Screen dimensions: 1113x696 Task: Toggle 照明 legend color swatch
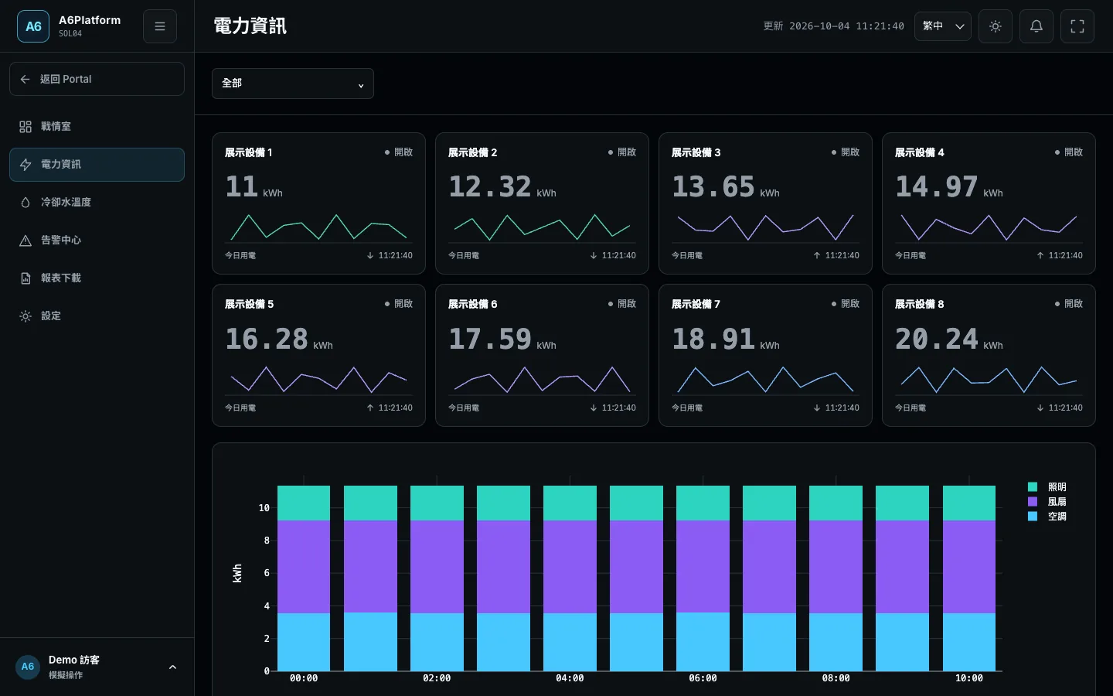[x=1033, y=487]
